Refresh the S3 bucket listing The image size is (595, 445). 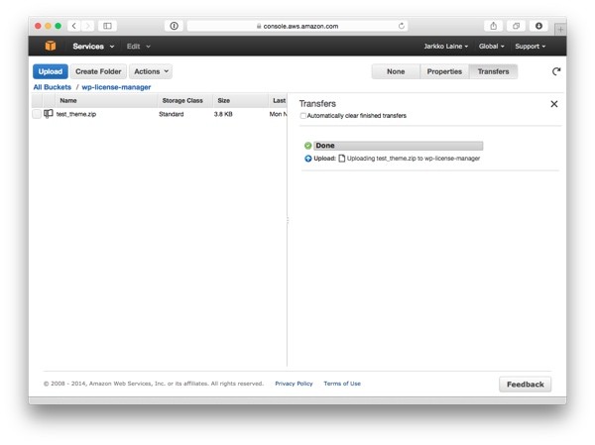point(556,71)
